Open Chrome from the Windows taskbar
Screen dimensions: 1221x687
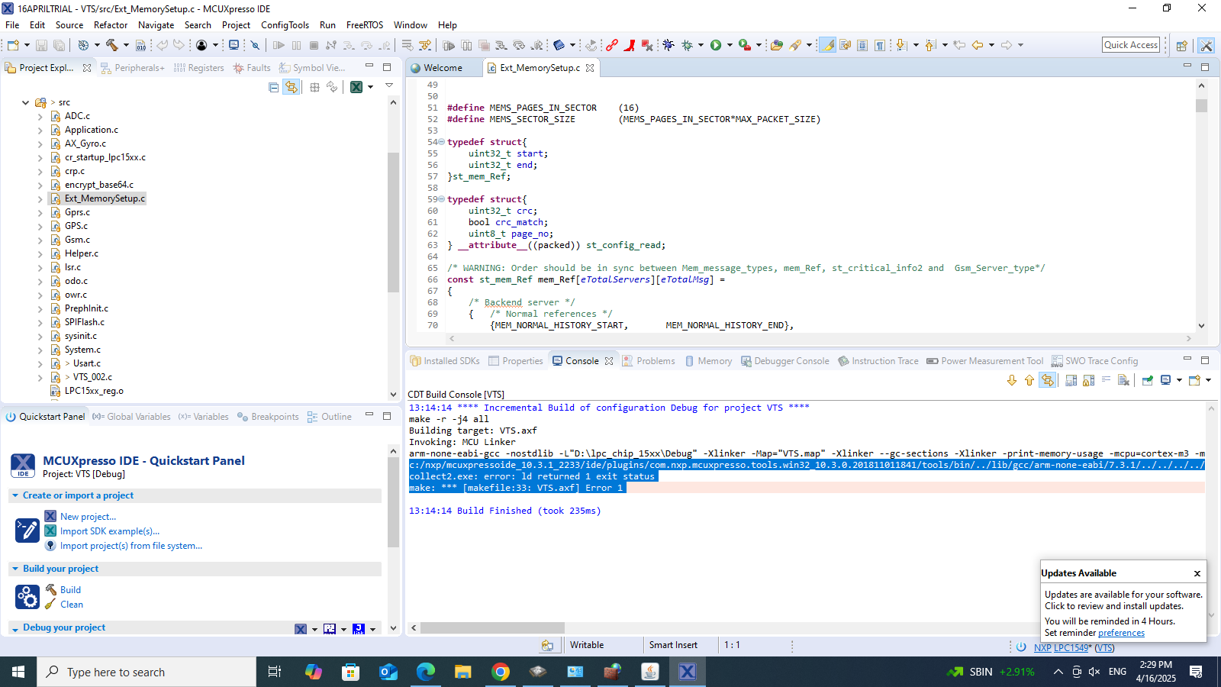[x=501, y=672]
